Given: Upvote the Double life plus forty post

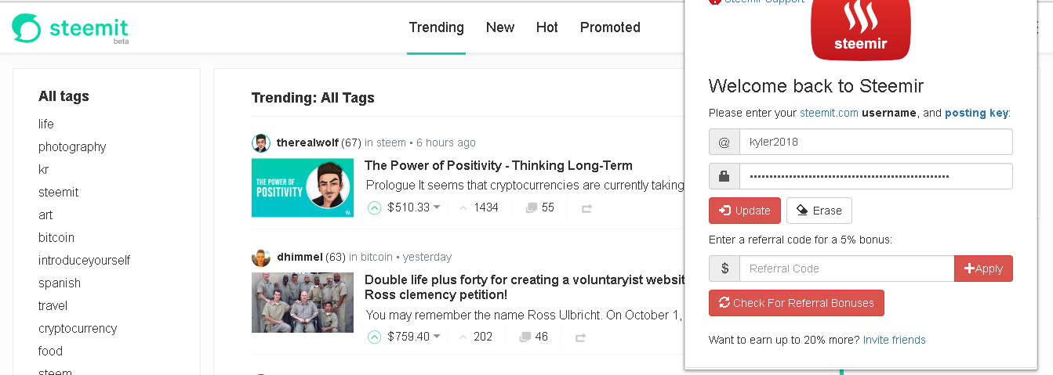Looking at the screenshot, I should tap(375, 337).
